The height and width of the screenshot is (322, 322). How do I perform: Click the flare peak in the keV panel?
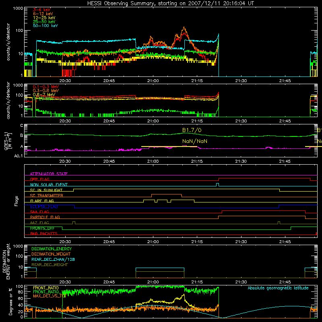click(184, 27)
